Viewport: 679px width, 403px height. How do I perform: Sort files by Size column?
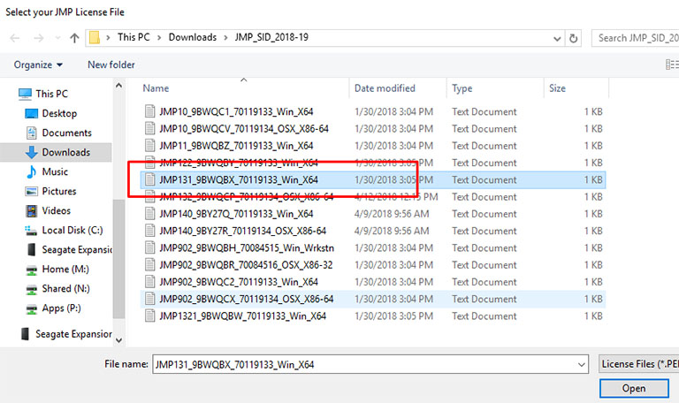tap(557, 88)
